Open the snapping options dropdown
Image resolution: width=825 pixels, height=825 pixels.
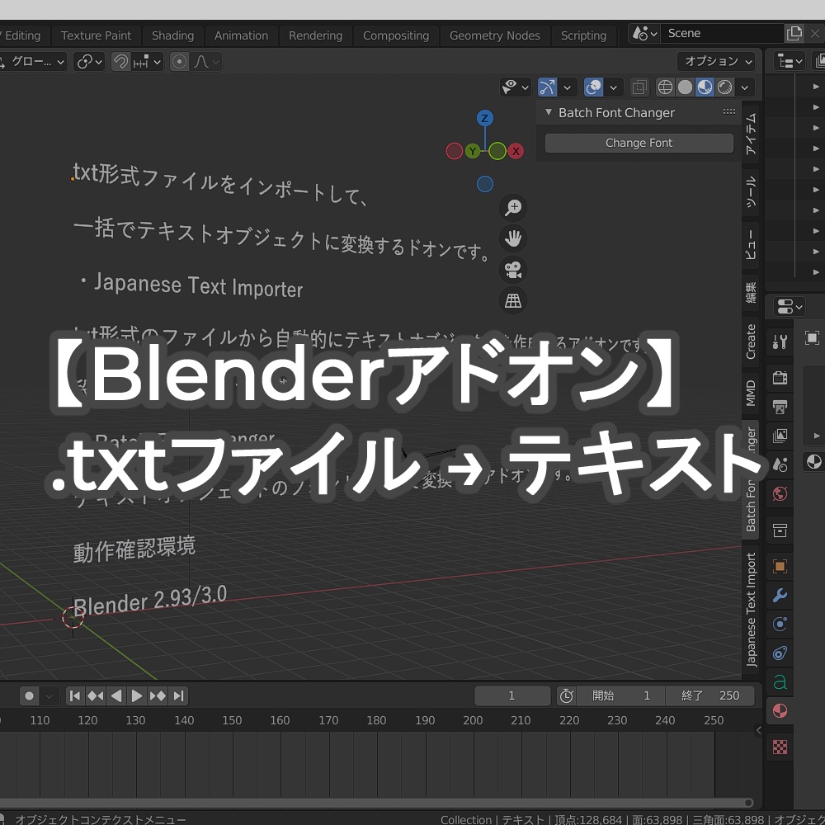click(148, 62)
